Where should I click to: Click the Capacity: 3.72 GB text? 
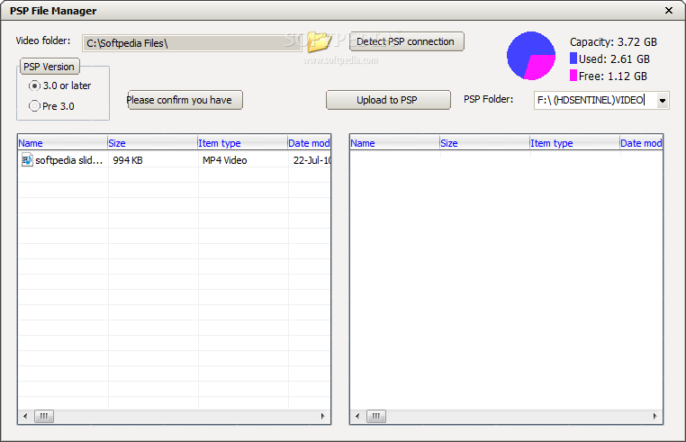pos(613,42)
